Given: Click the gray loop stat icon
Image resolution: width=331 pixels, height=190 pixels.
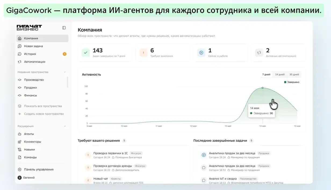Looking at the screenshot, I should coord(259,53).
